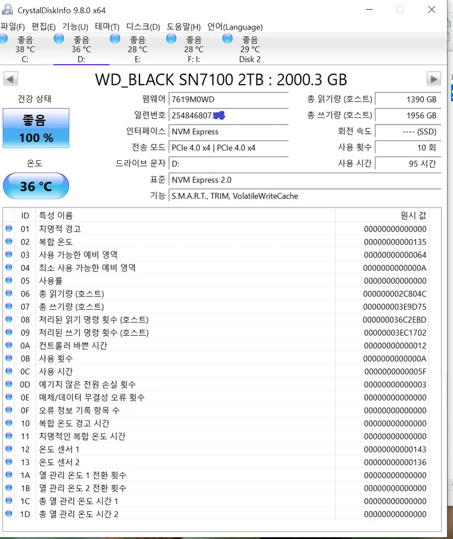Click the 특성 이름 column header
Image resolution: width=453 pixels, height=539 pixels.
185,215
